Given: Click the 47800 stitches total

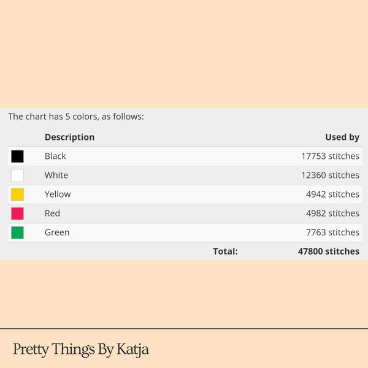Looking at the screenshot, I should (329, 251).
